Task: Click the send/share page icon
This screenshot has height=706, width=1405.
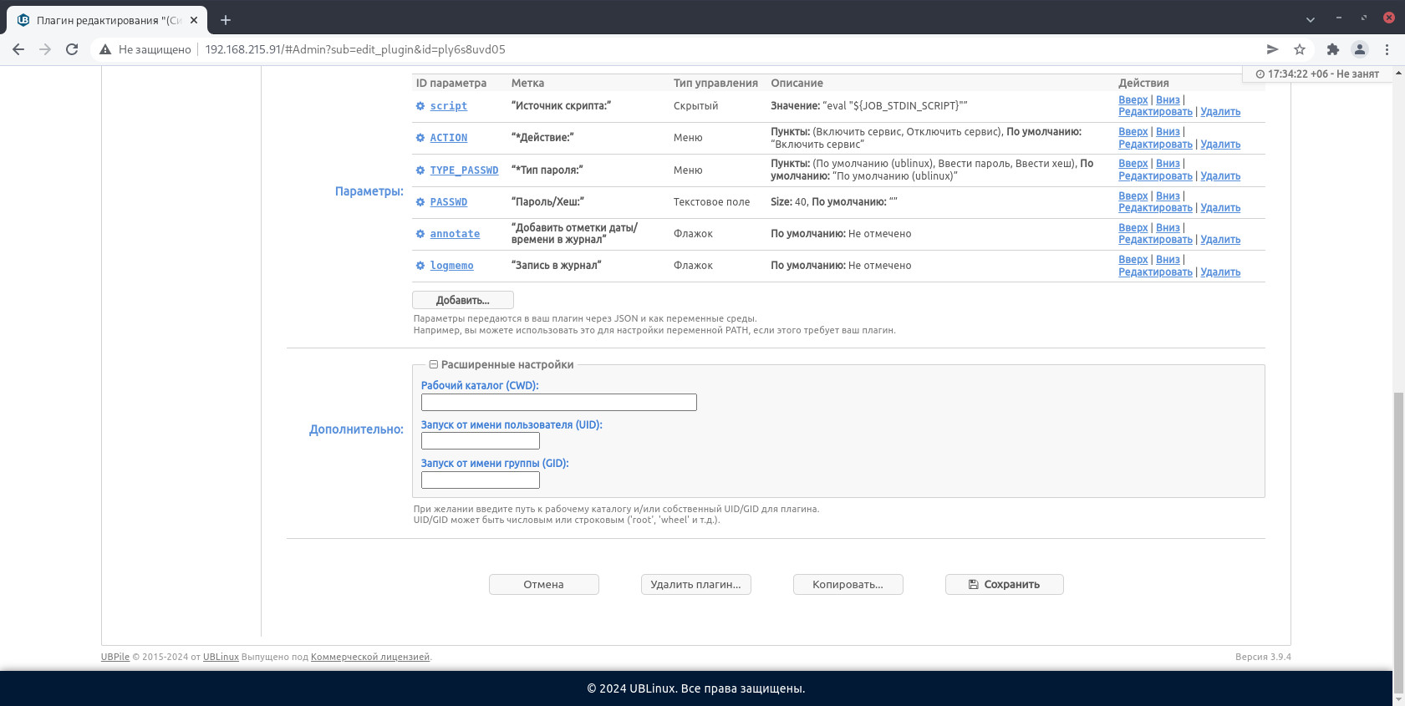Action: (1272, 49)
